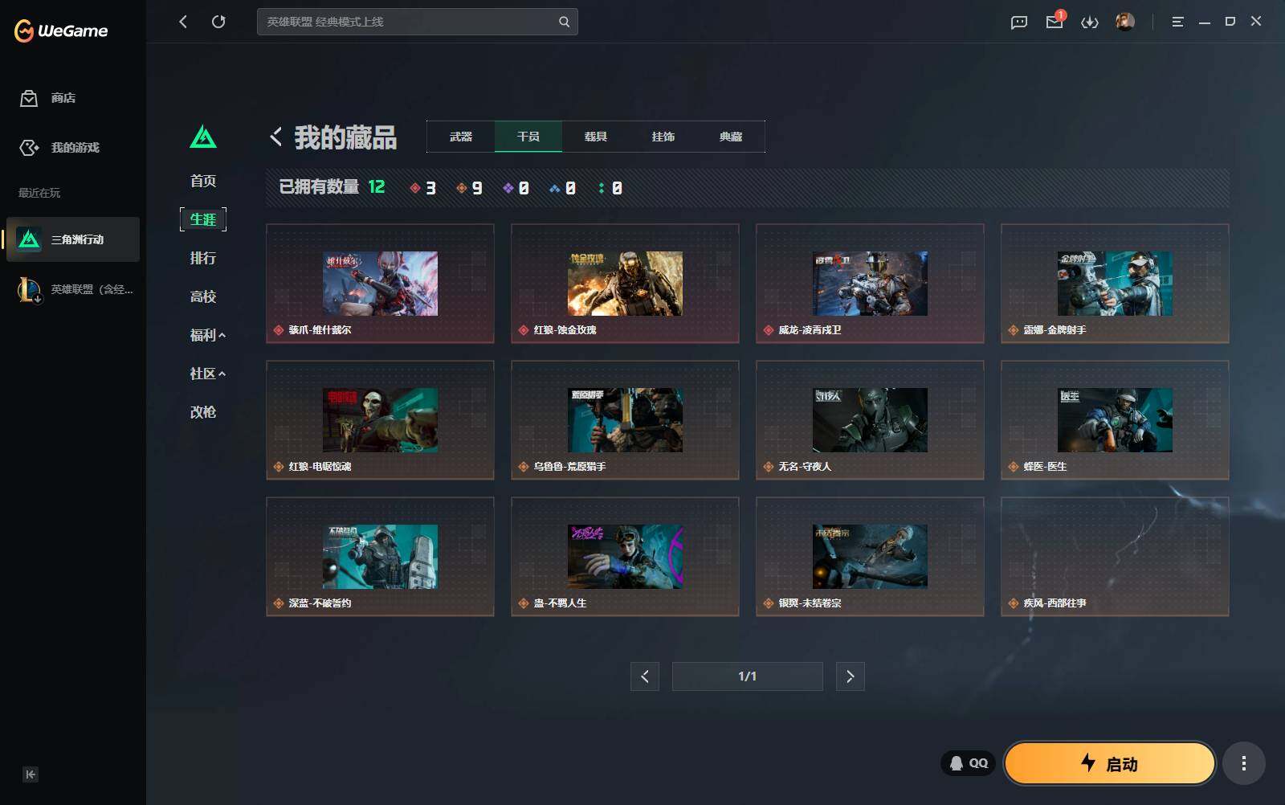Open the 威龙-凌霄戍卫 operator card
The image size is (1285, 805).
(x=870, y=284)
